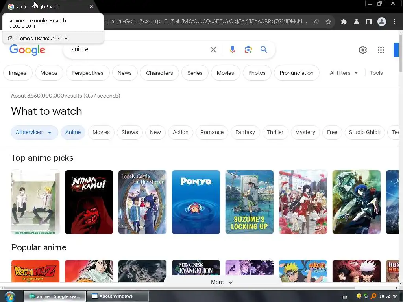Open Google settings gear icon
This screenshot has height=302, width=403.
pyautogui.click(x=362, y=50)
